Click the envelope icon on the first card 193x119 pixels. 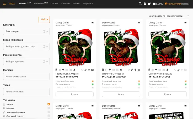(92, 23)
